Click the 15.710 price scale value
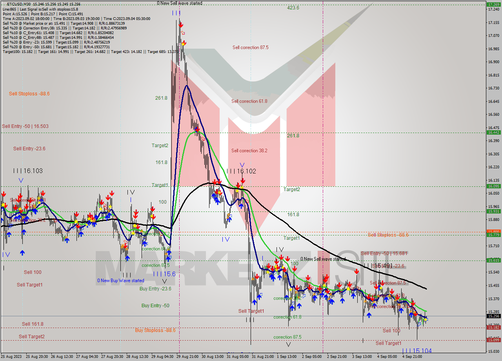502x361 pixels. 493,246
